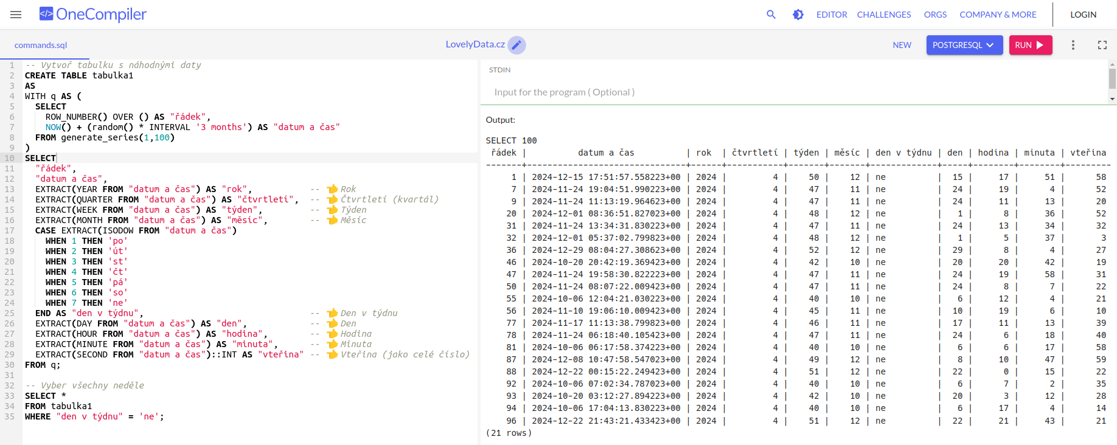The height and width of the screenshot is (445, 1117).
Task: Click the 2024-12-15 17:51:57 timestamp value
Action: (x=606, y=177)
